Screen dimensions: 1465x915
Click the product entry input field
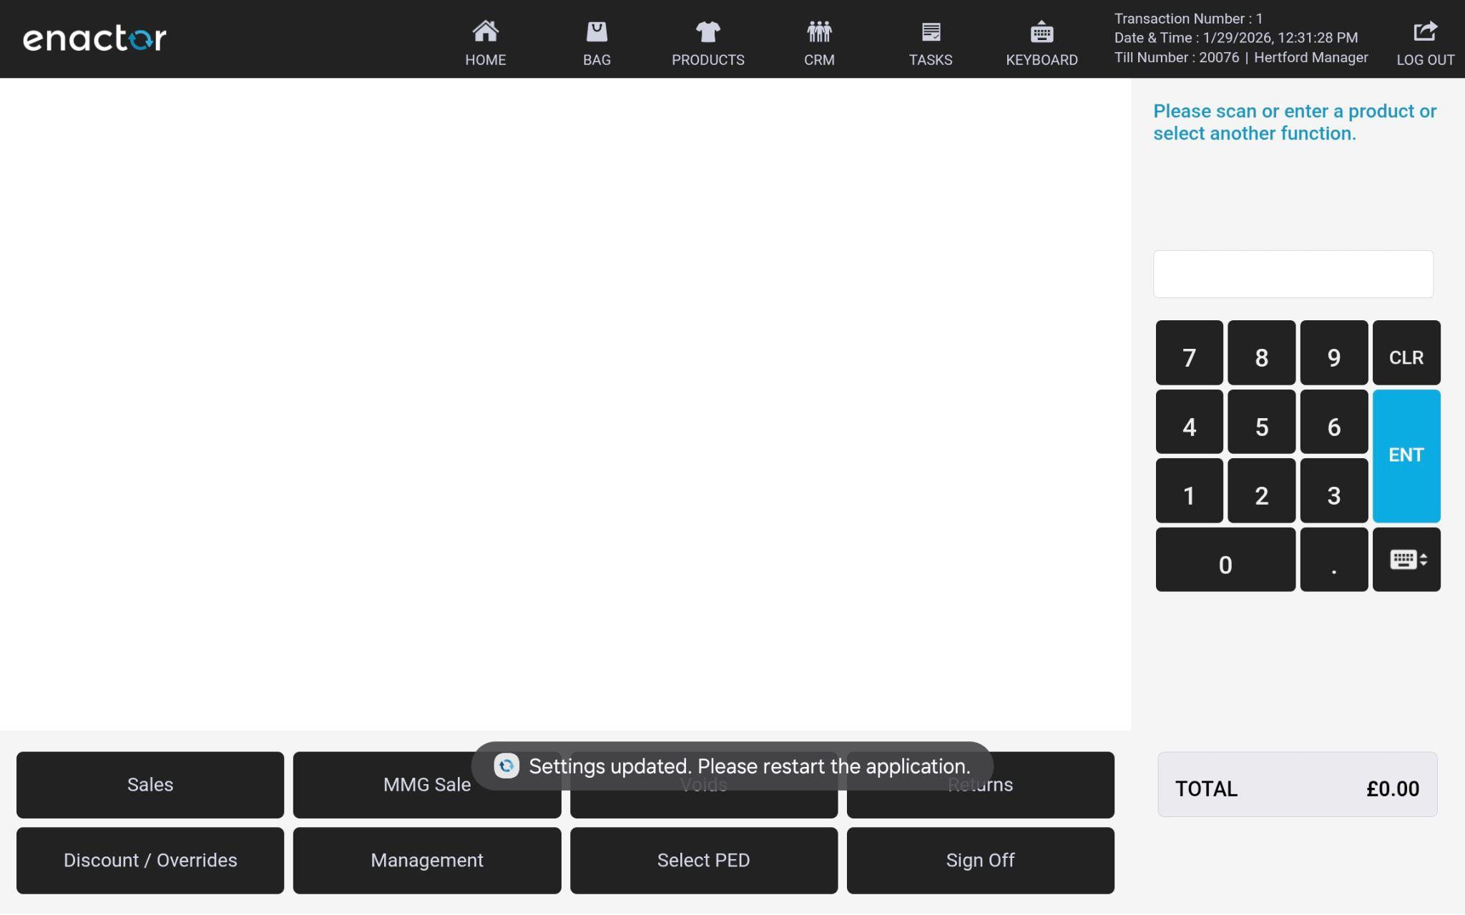[1293, 274]
